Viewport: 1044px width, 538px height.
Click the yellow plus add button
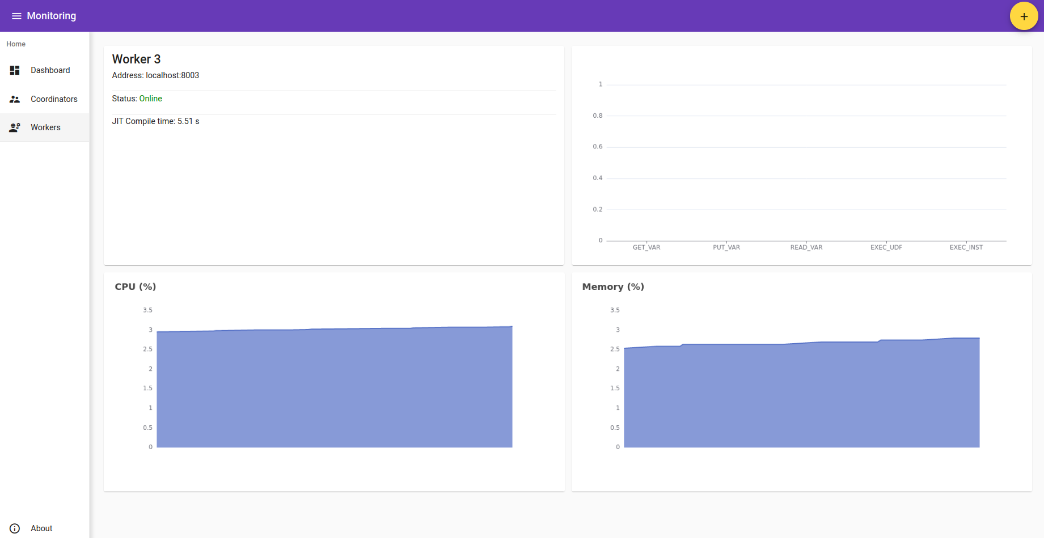pyautogui.click(x=1024, y=16)
